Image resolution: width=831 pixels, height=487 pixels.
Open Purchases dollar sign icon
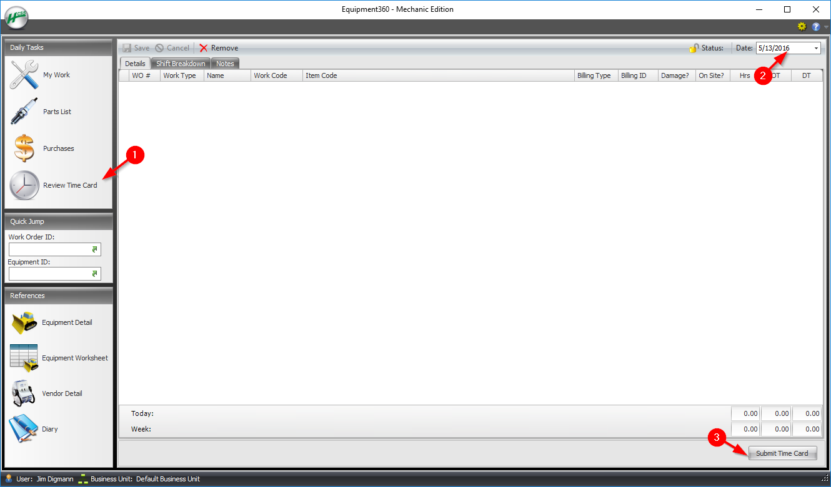pyautogui.click(x=24, y=148)
